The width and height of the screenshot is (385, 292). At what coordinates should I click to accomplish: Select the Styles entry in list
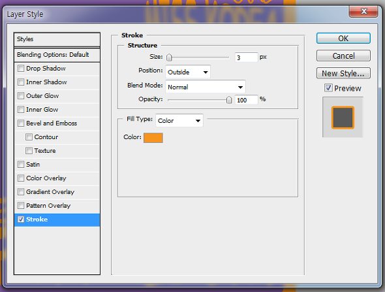[x=57, y=39]
